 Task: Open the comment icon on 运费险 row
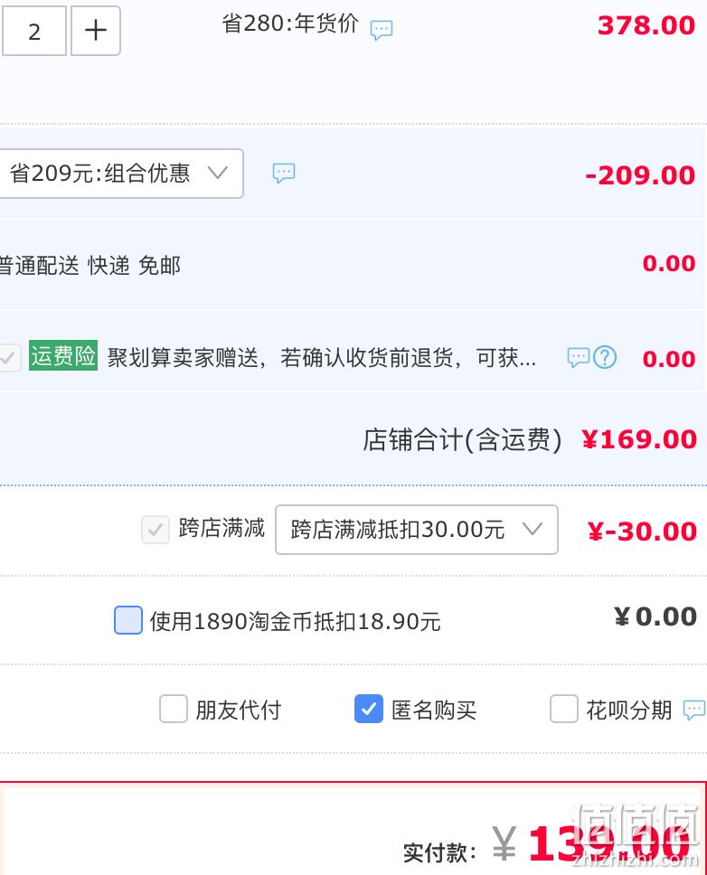click(x=578, y=357)
